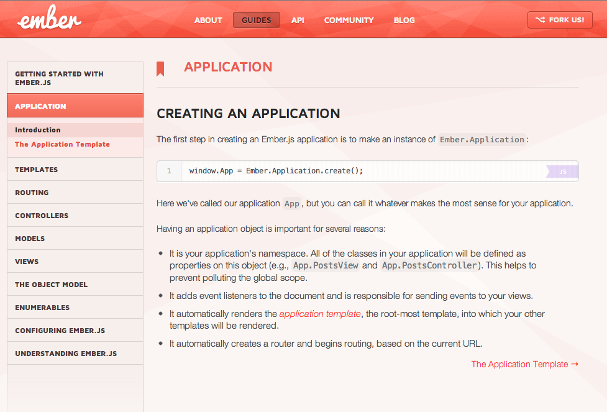Screen dimensions: 607x412
Task: Expand the MODELS guide section
Action: 30,238
